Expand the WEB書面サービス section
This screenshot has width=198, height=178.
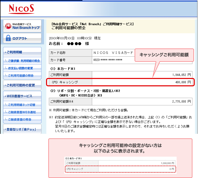pyautogui.click(x=22, y=96)
